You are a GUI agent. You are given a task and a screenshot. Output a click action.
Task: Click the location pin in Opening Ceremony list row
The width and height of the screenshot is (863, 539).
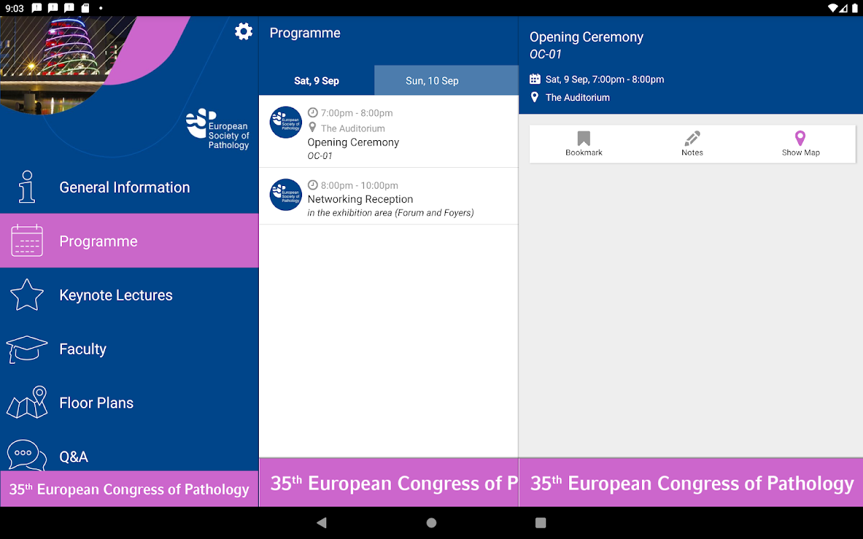tap(312, 127)
